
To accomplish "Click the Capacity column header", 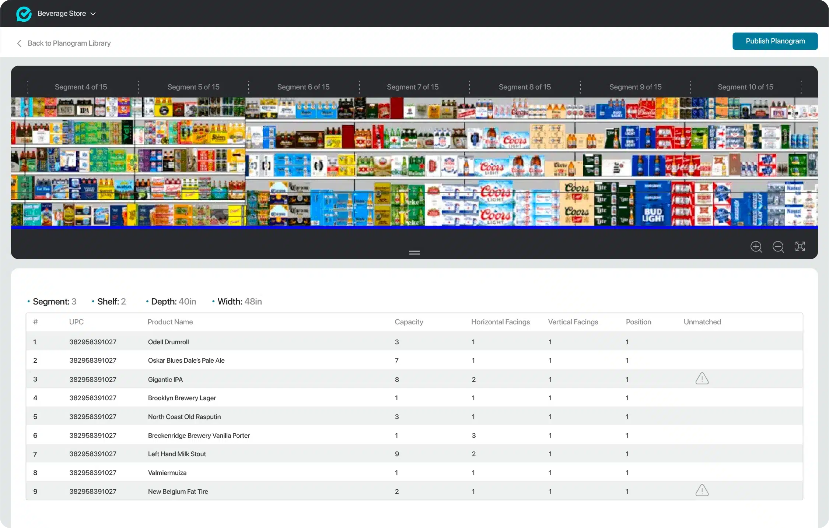I will pos(409,322).
